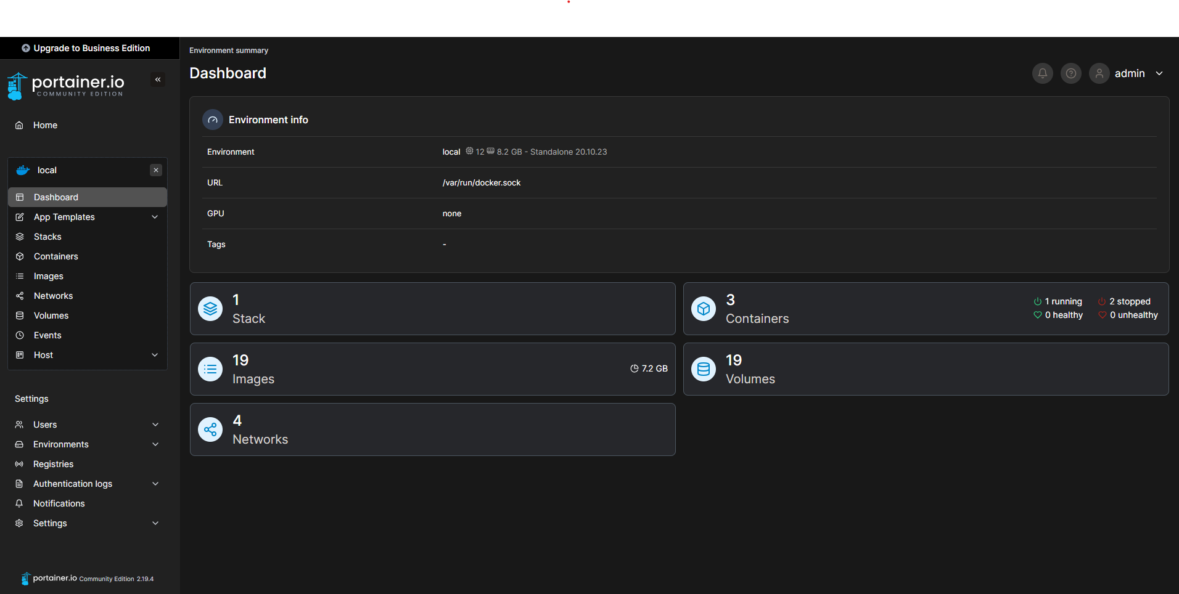Expand the App Templates submenu
1179x594 pixels.
155,217
